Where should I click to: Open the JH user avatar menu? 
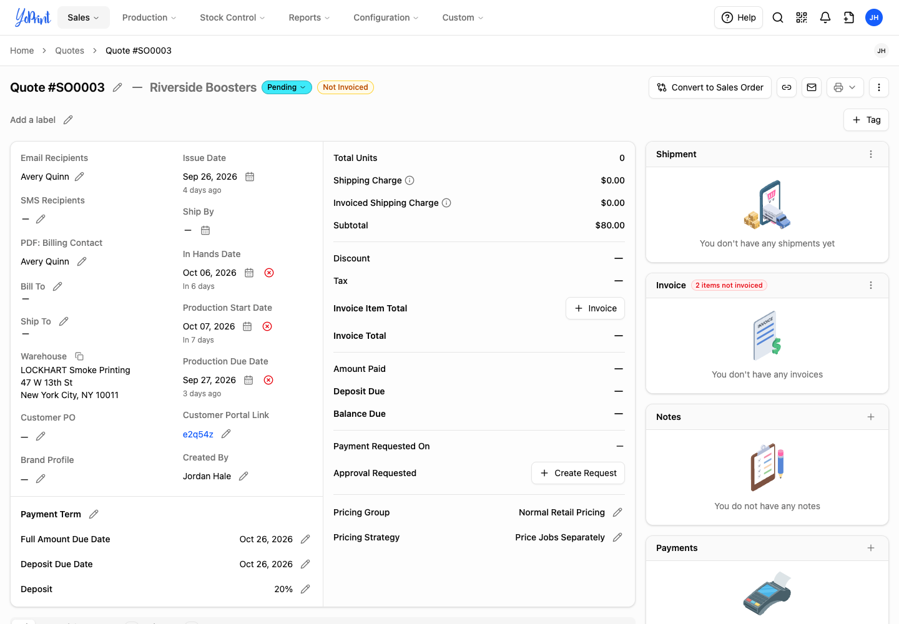point(874,17)
